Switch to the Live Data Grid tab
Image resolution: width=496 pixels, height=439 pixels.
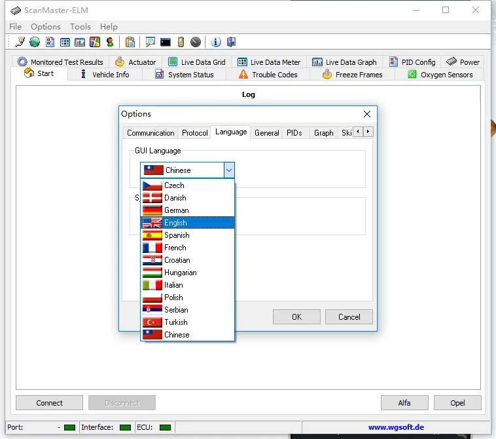[197, 62]
